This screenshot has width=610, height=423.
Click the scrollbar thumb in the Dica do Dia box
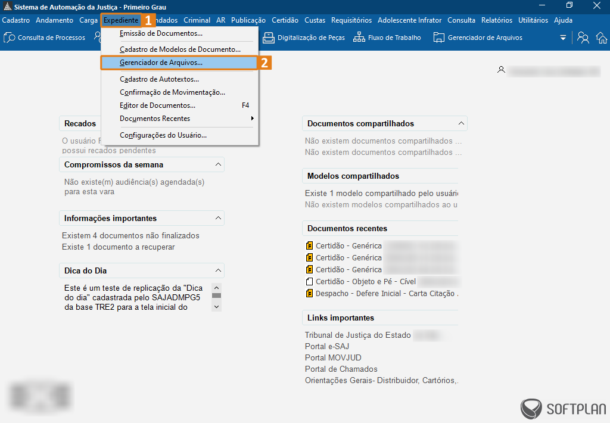coord(217,296)
